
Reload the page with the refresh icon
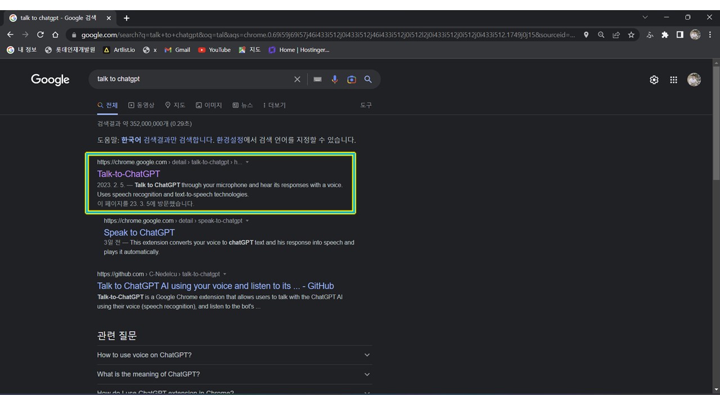tap(40, 35)
